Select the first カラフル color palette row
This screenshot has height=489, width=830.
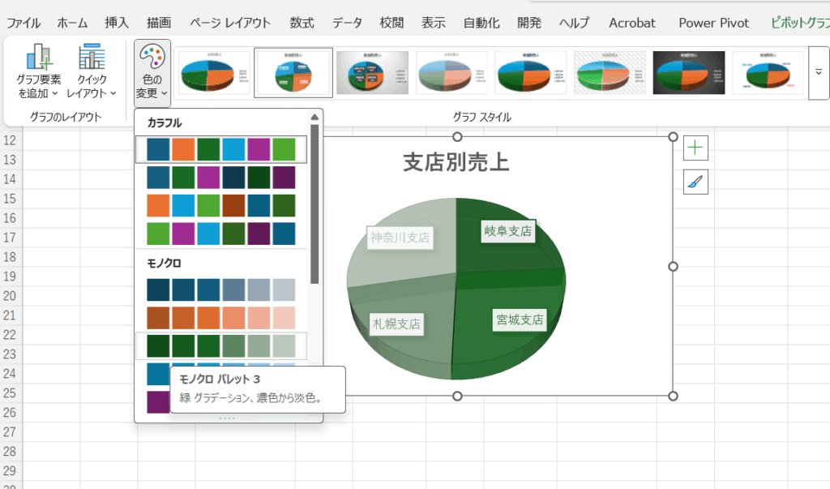(220, 149)
